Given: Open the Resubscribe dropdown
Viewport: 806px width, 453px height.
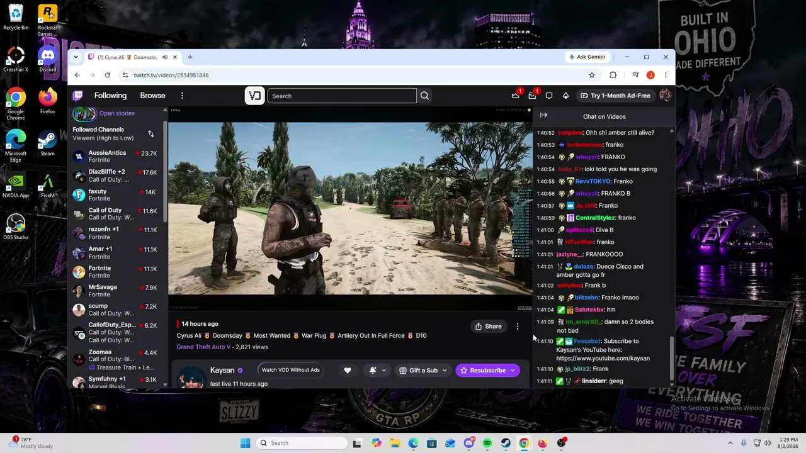Looking at the screenshot, I should tap(513, 371).
